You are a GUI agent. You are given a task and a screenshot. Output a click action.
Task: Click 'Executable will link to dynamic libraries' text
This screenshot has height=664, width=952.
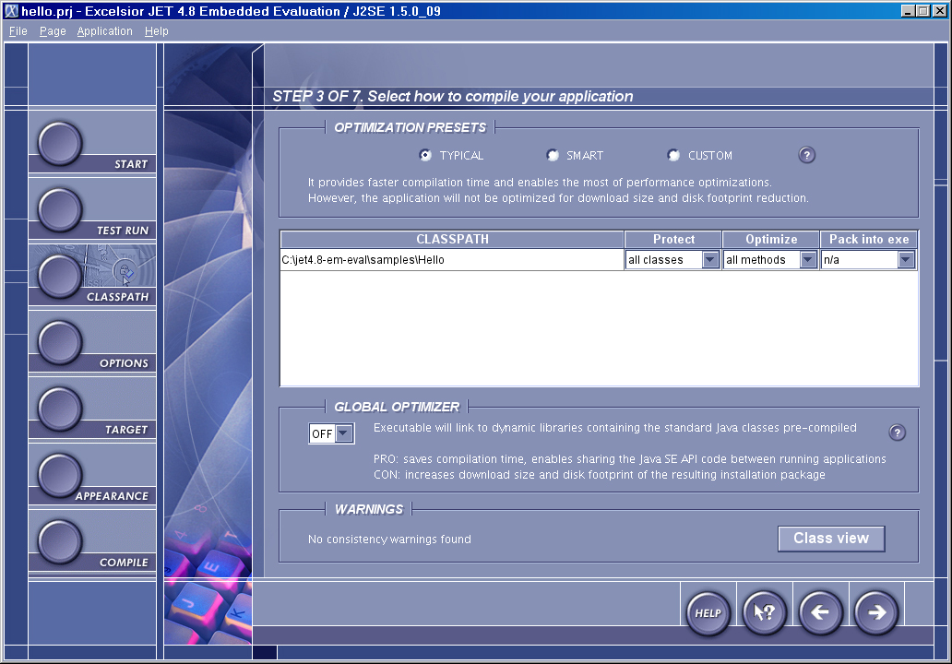point(615,428)
